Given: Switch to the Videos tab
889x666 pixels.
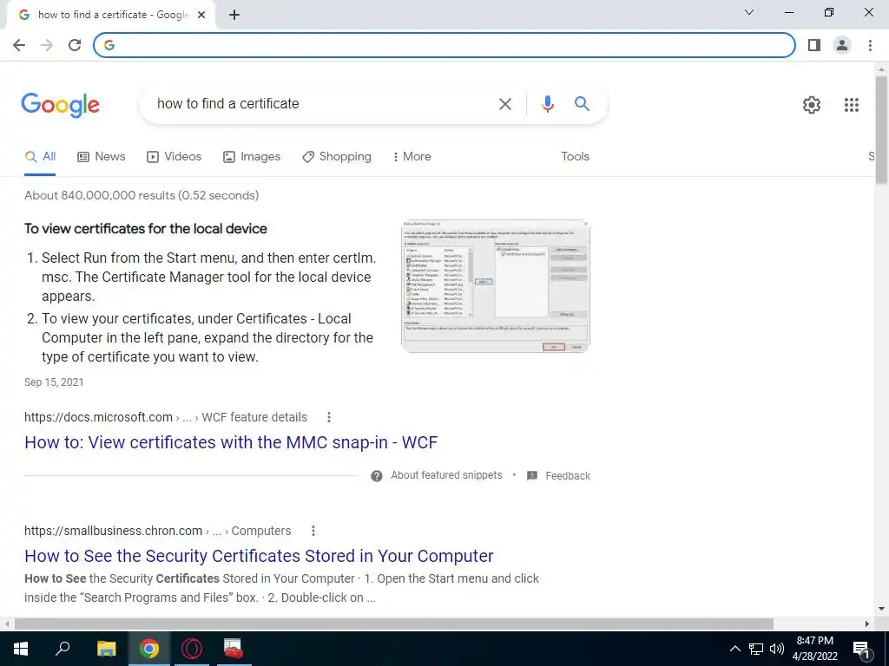Looking at the screenshot, I should click(x=174, y=157).
